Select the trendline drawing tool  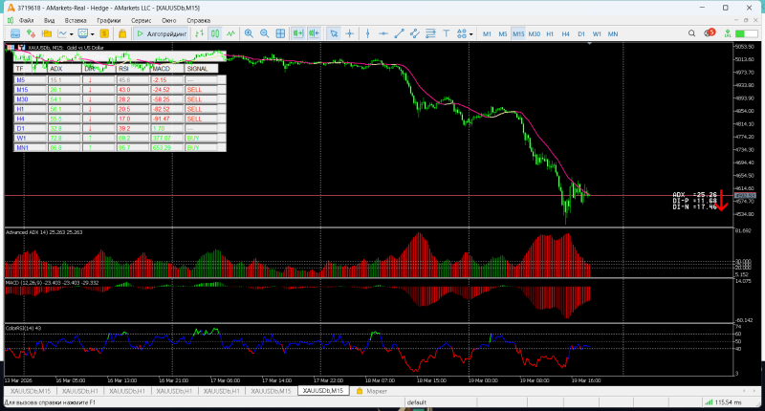tap(399, 33)
